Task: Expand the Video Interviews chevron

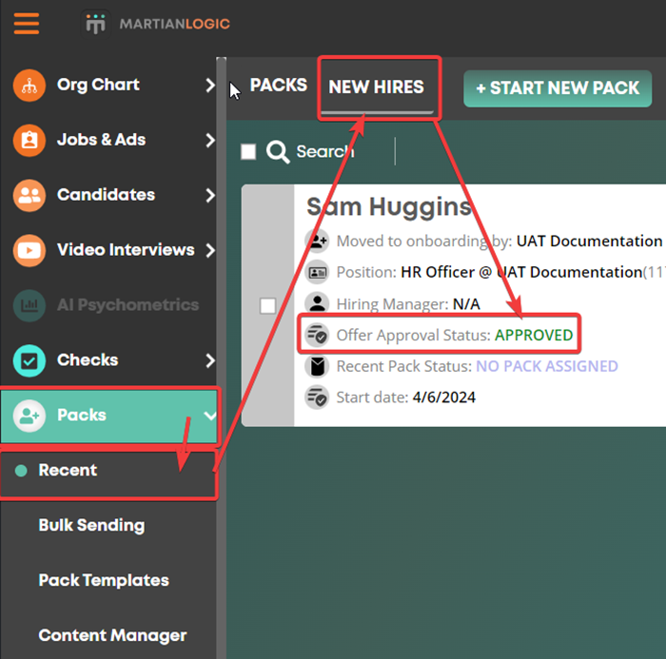Action: point(210,250)
